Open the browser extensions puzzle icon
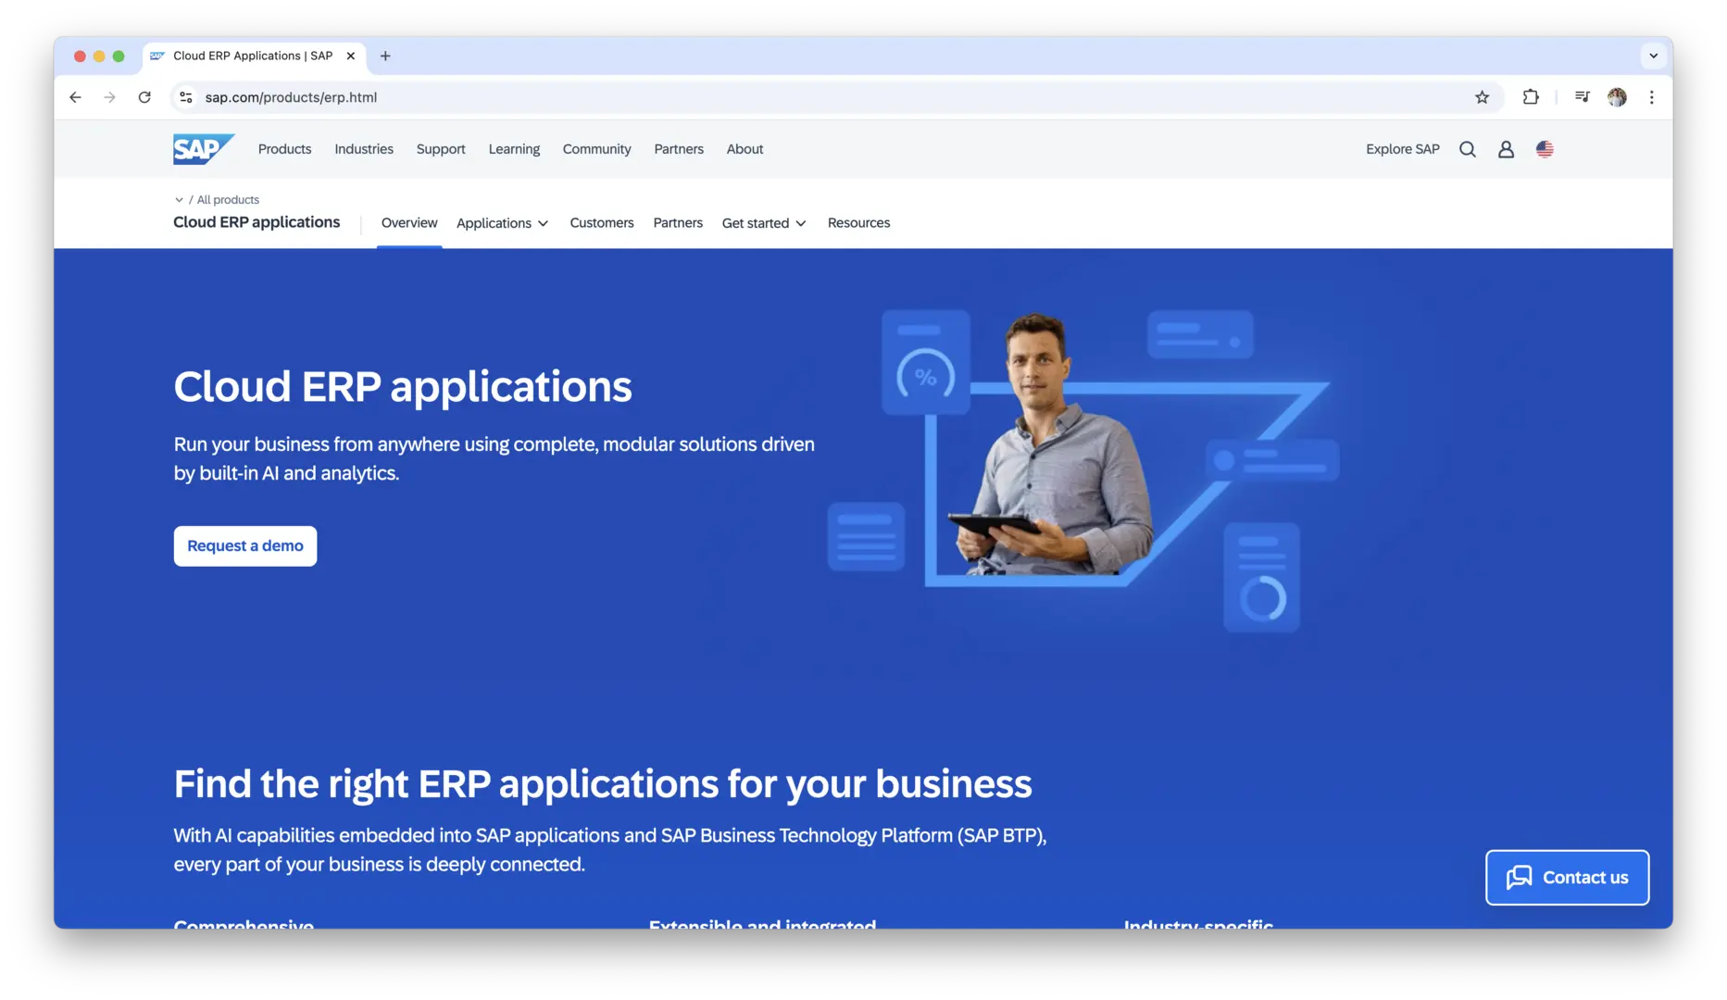The image size is (1727, 1000). tap(1531, 97)
